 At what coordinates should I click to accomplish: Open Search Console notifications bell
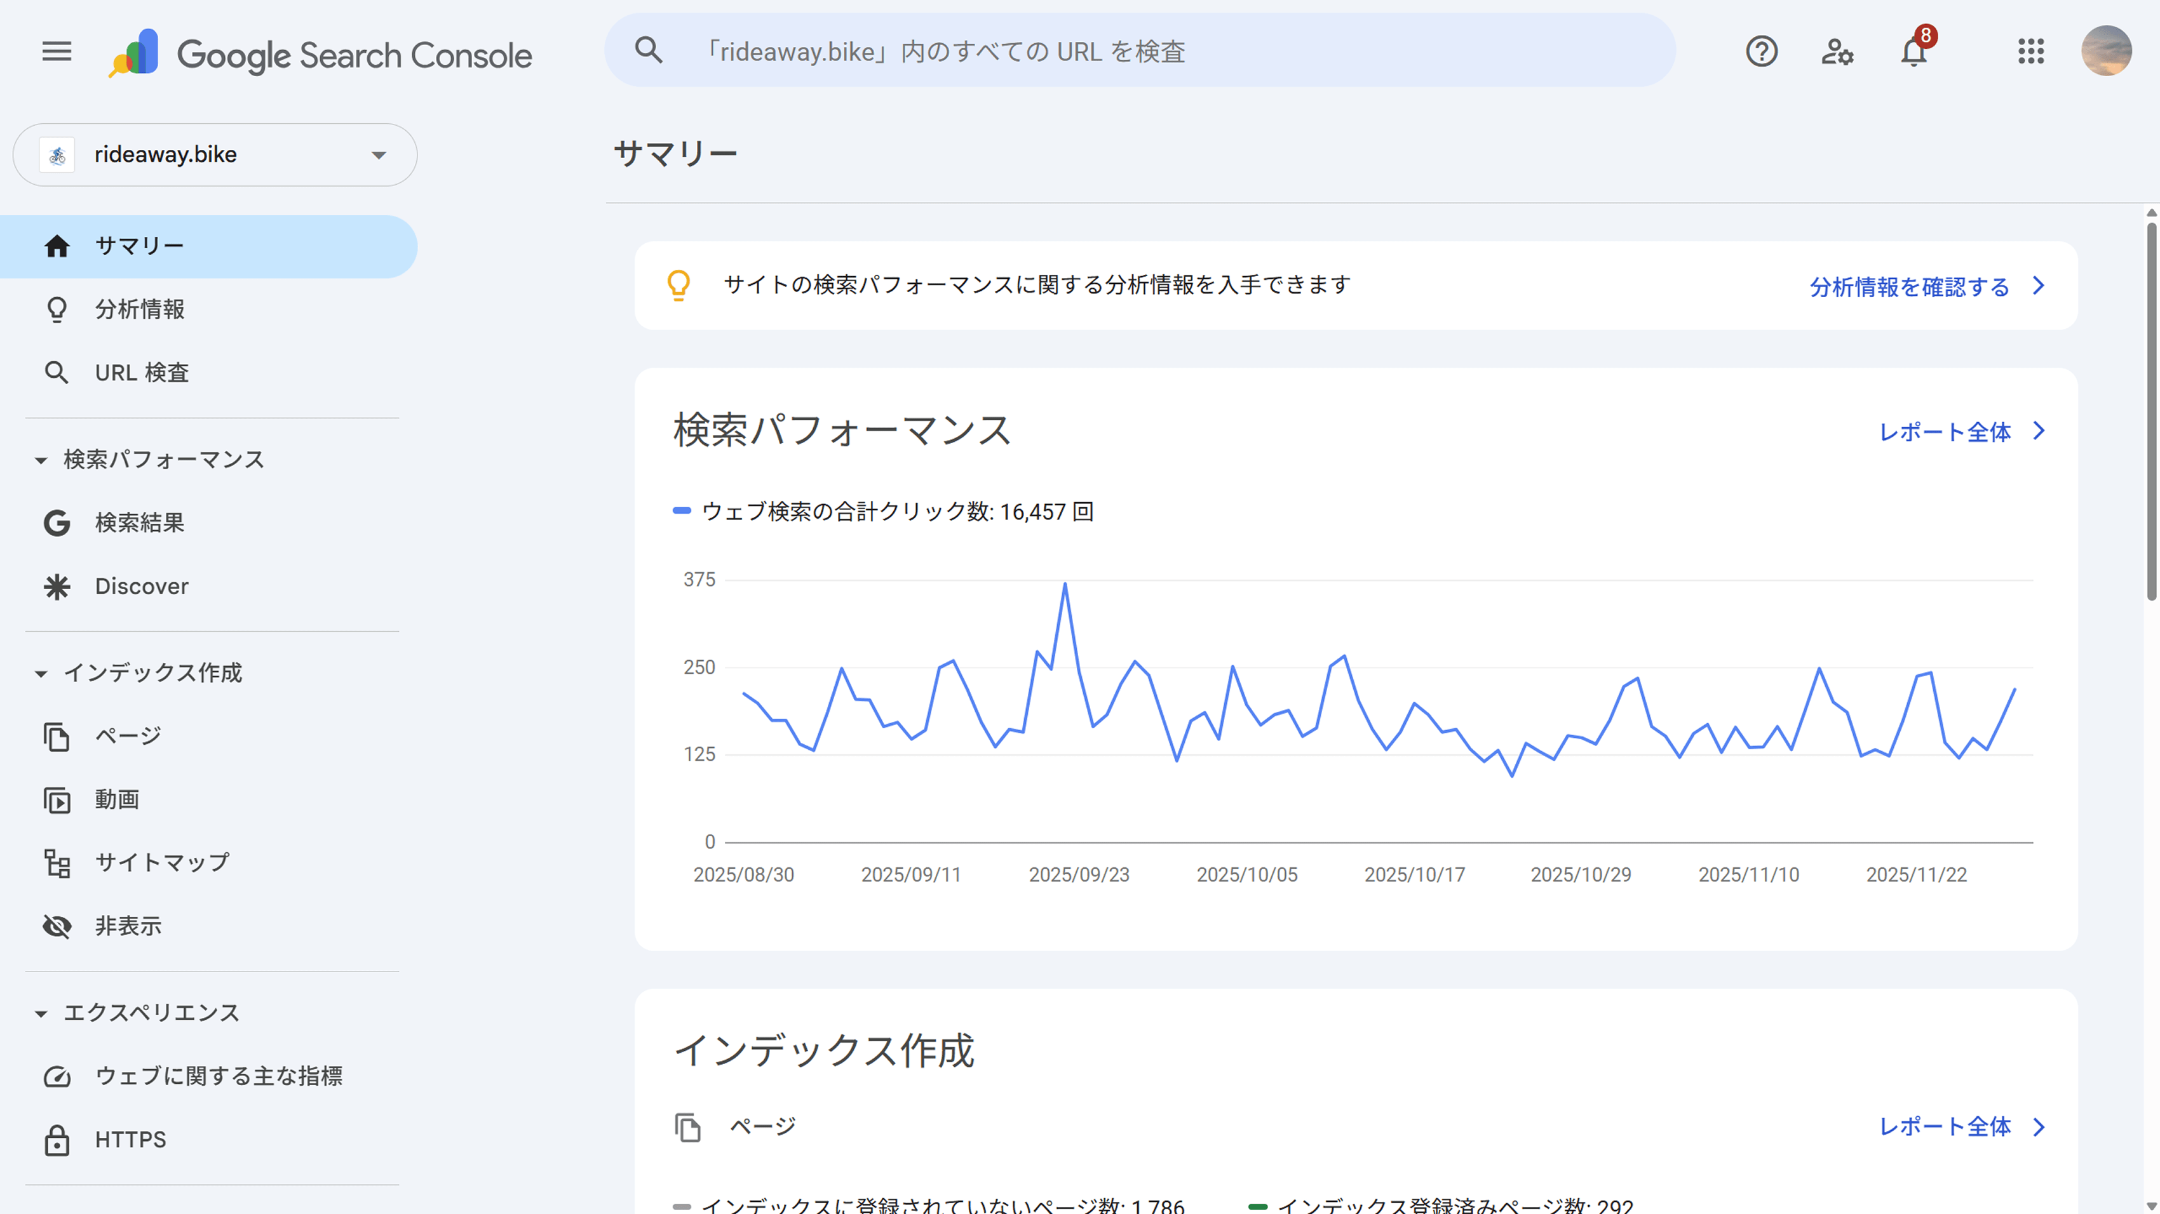click(x=1913, y=52)
